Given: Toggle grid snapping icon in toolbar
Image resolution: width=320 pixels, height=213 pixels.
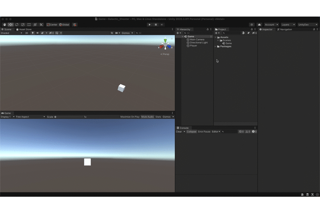Looking at the screenshot, I should (x=75, y=25).
